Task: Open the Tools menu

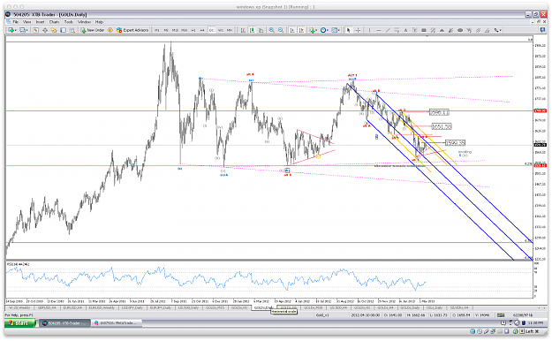Action: 68,22
